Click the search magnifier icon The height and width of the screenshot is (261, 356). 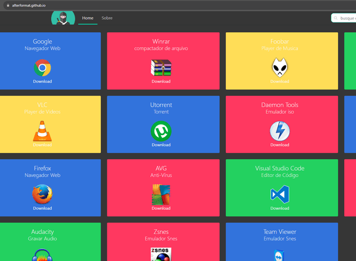[x=335, y=18]
